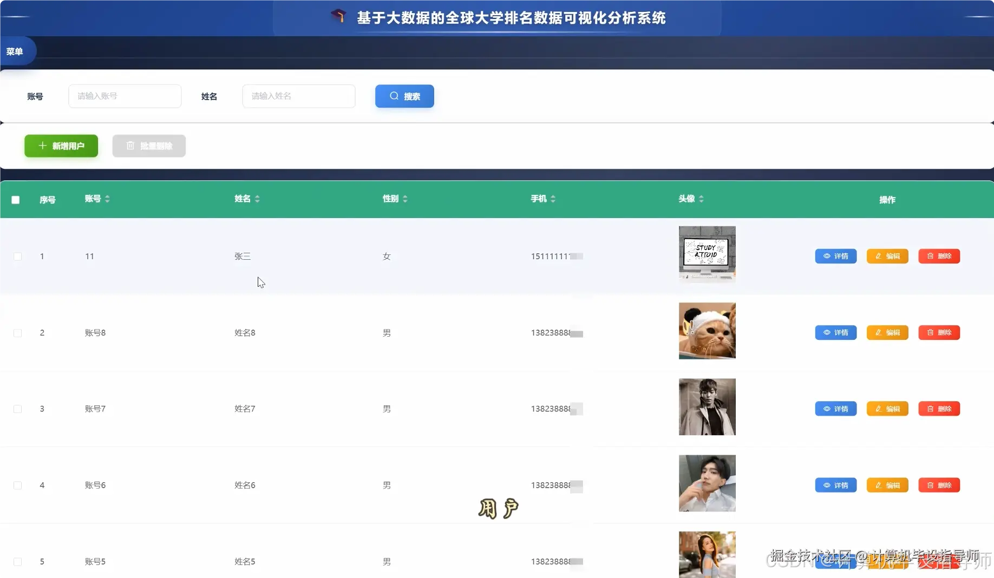Check the row checkbox for 账号5
994x578 pixels.
click(x=17, y=562)
